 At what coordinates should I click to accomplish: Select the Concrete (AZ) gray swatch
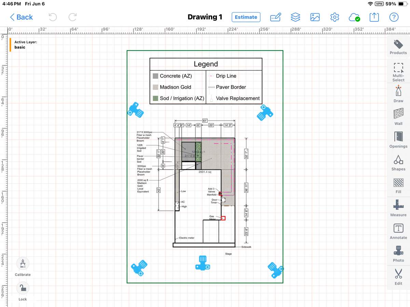[x=155, y=76]
